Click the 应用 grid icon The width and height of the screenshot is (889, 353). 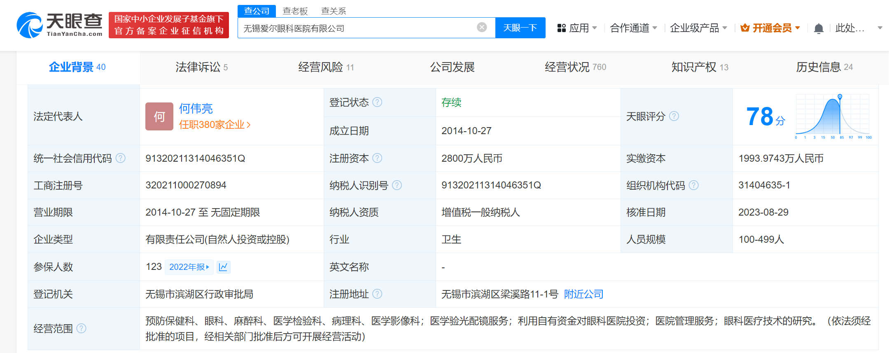click(561, 28)
